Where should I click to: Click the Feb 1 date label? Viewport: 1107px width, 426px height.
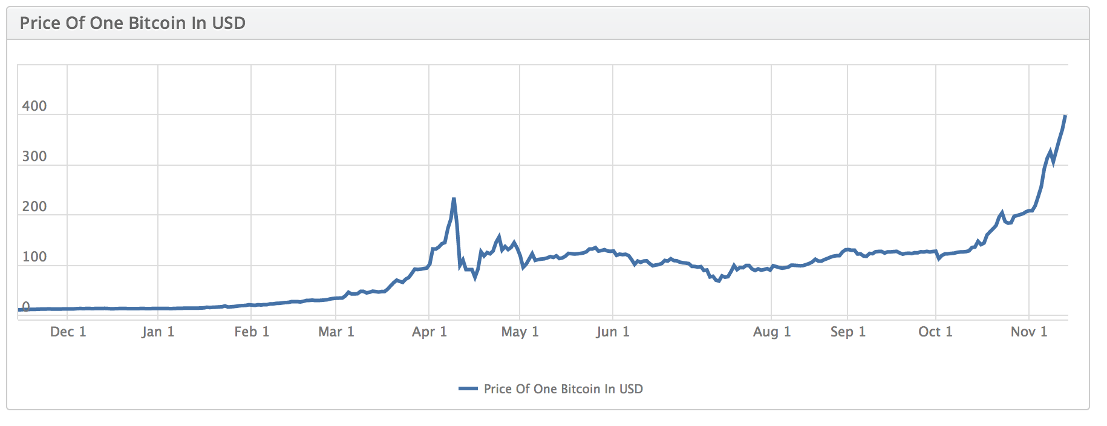(252, 332)
